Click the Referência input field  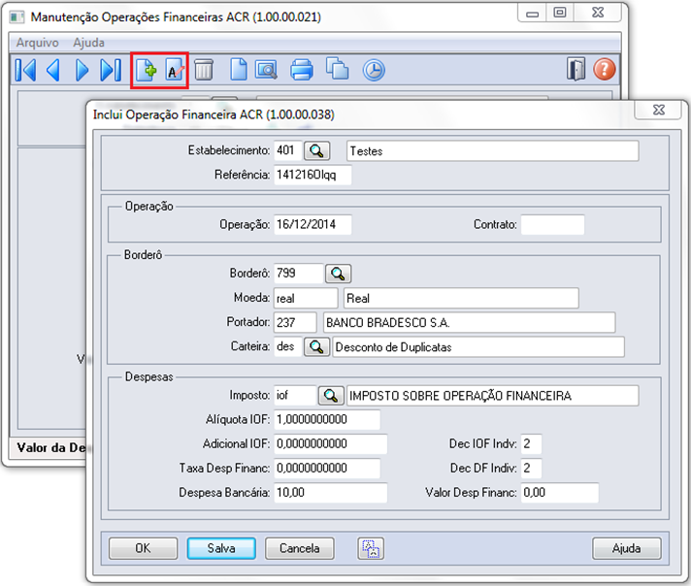[x=313, y=175]
